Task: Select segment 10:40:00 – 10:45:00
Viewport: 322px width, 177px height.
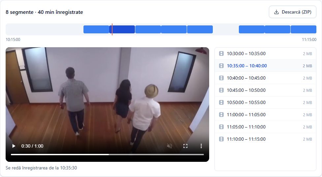Action: coord(265,78)
